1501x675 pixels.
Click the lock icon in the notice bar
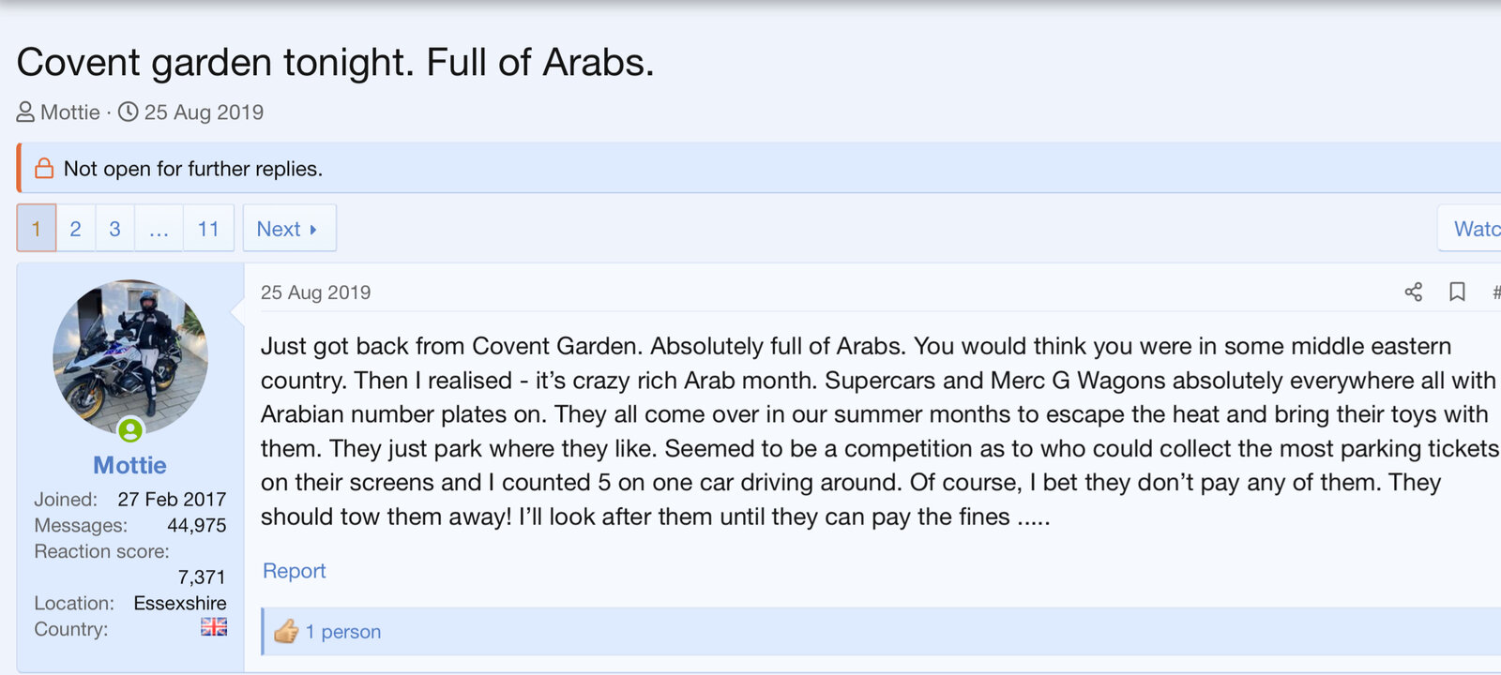[44, 169]
